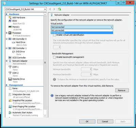Collapse the IDE Controller 0 node
136x128 pixels.
7,39
